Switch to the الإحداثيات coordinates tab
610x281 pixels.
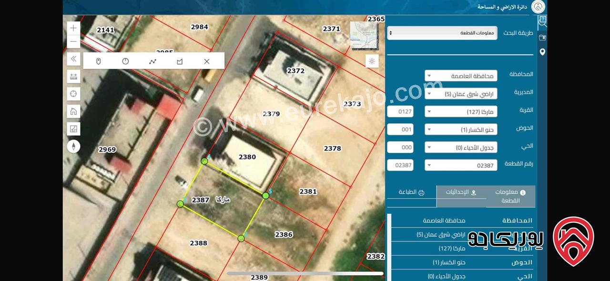(461, 192)
